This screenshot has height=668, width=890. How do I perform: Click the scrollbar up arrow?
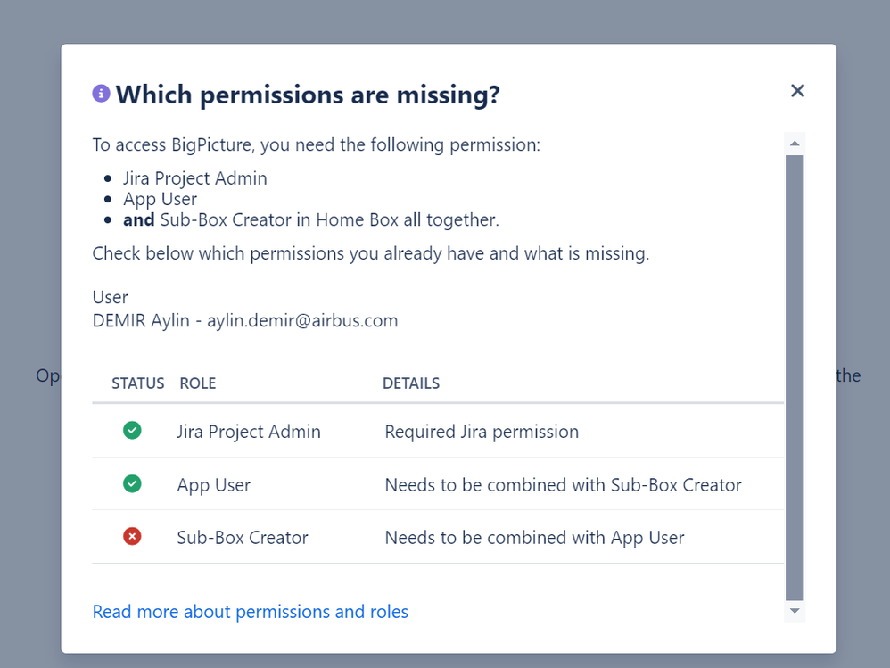coord(795,144)
